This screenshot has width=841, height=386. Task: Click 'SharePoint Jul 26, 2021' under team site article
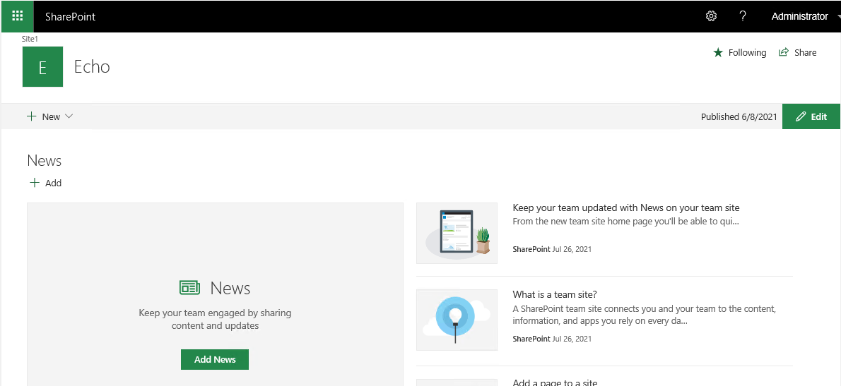click(552, 339)
